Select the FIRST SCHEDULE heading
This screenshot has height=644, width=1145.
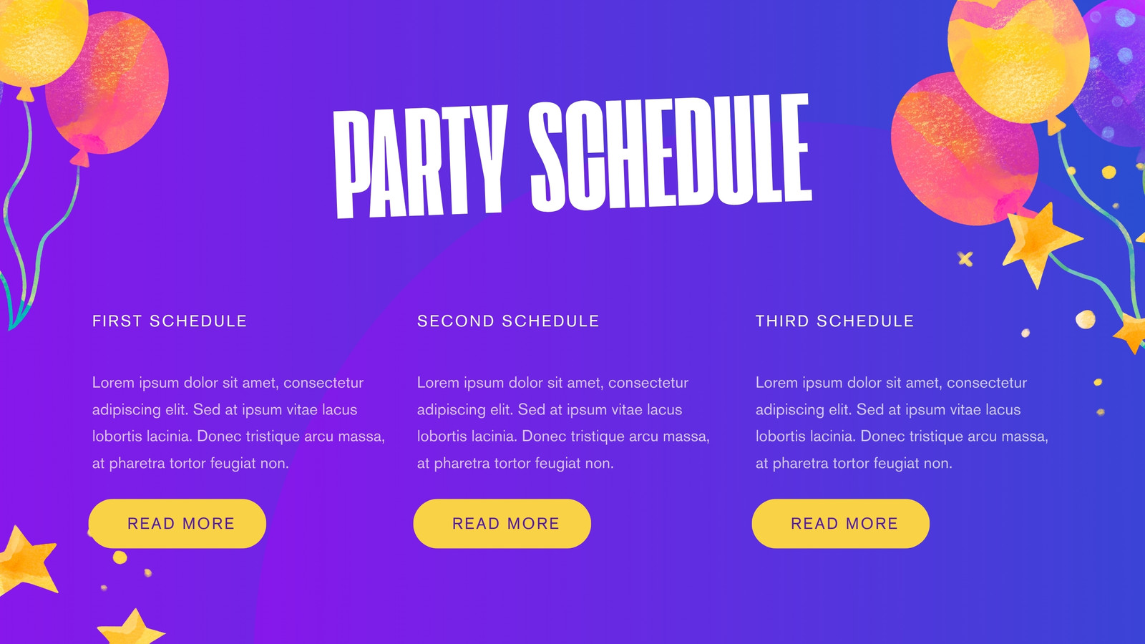(170, 321)
